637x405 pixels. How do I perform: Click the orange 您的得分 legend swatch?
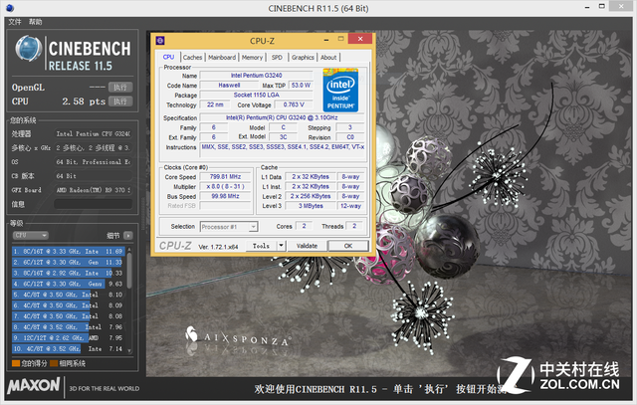coord(16,363)
